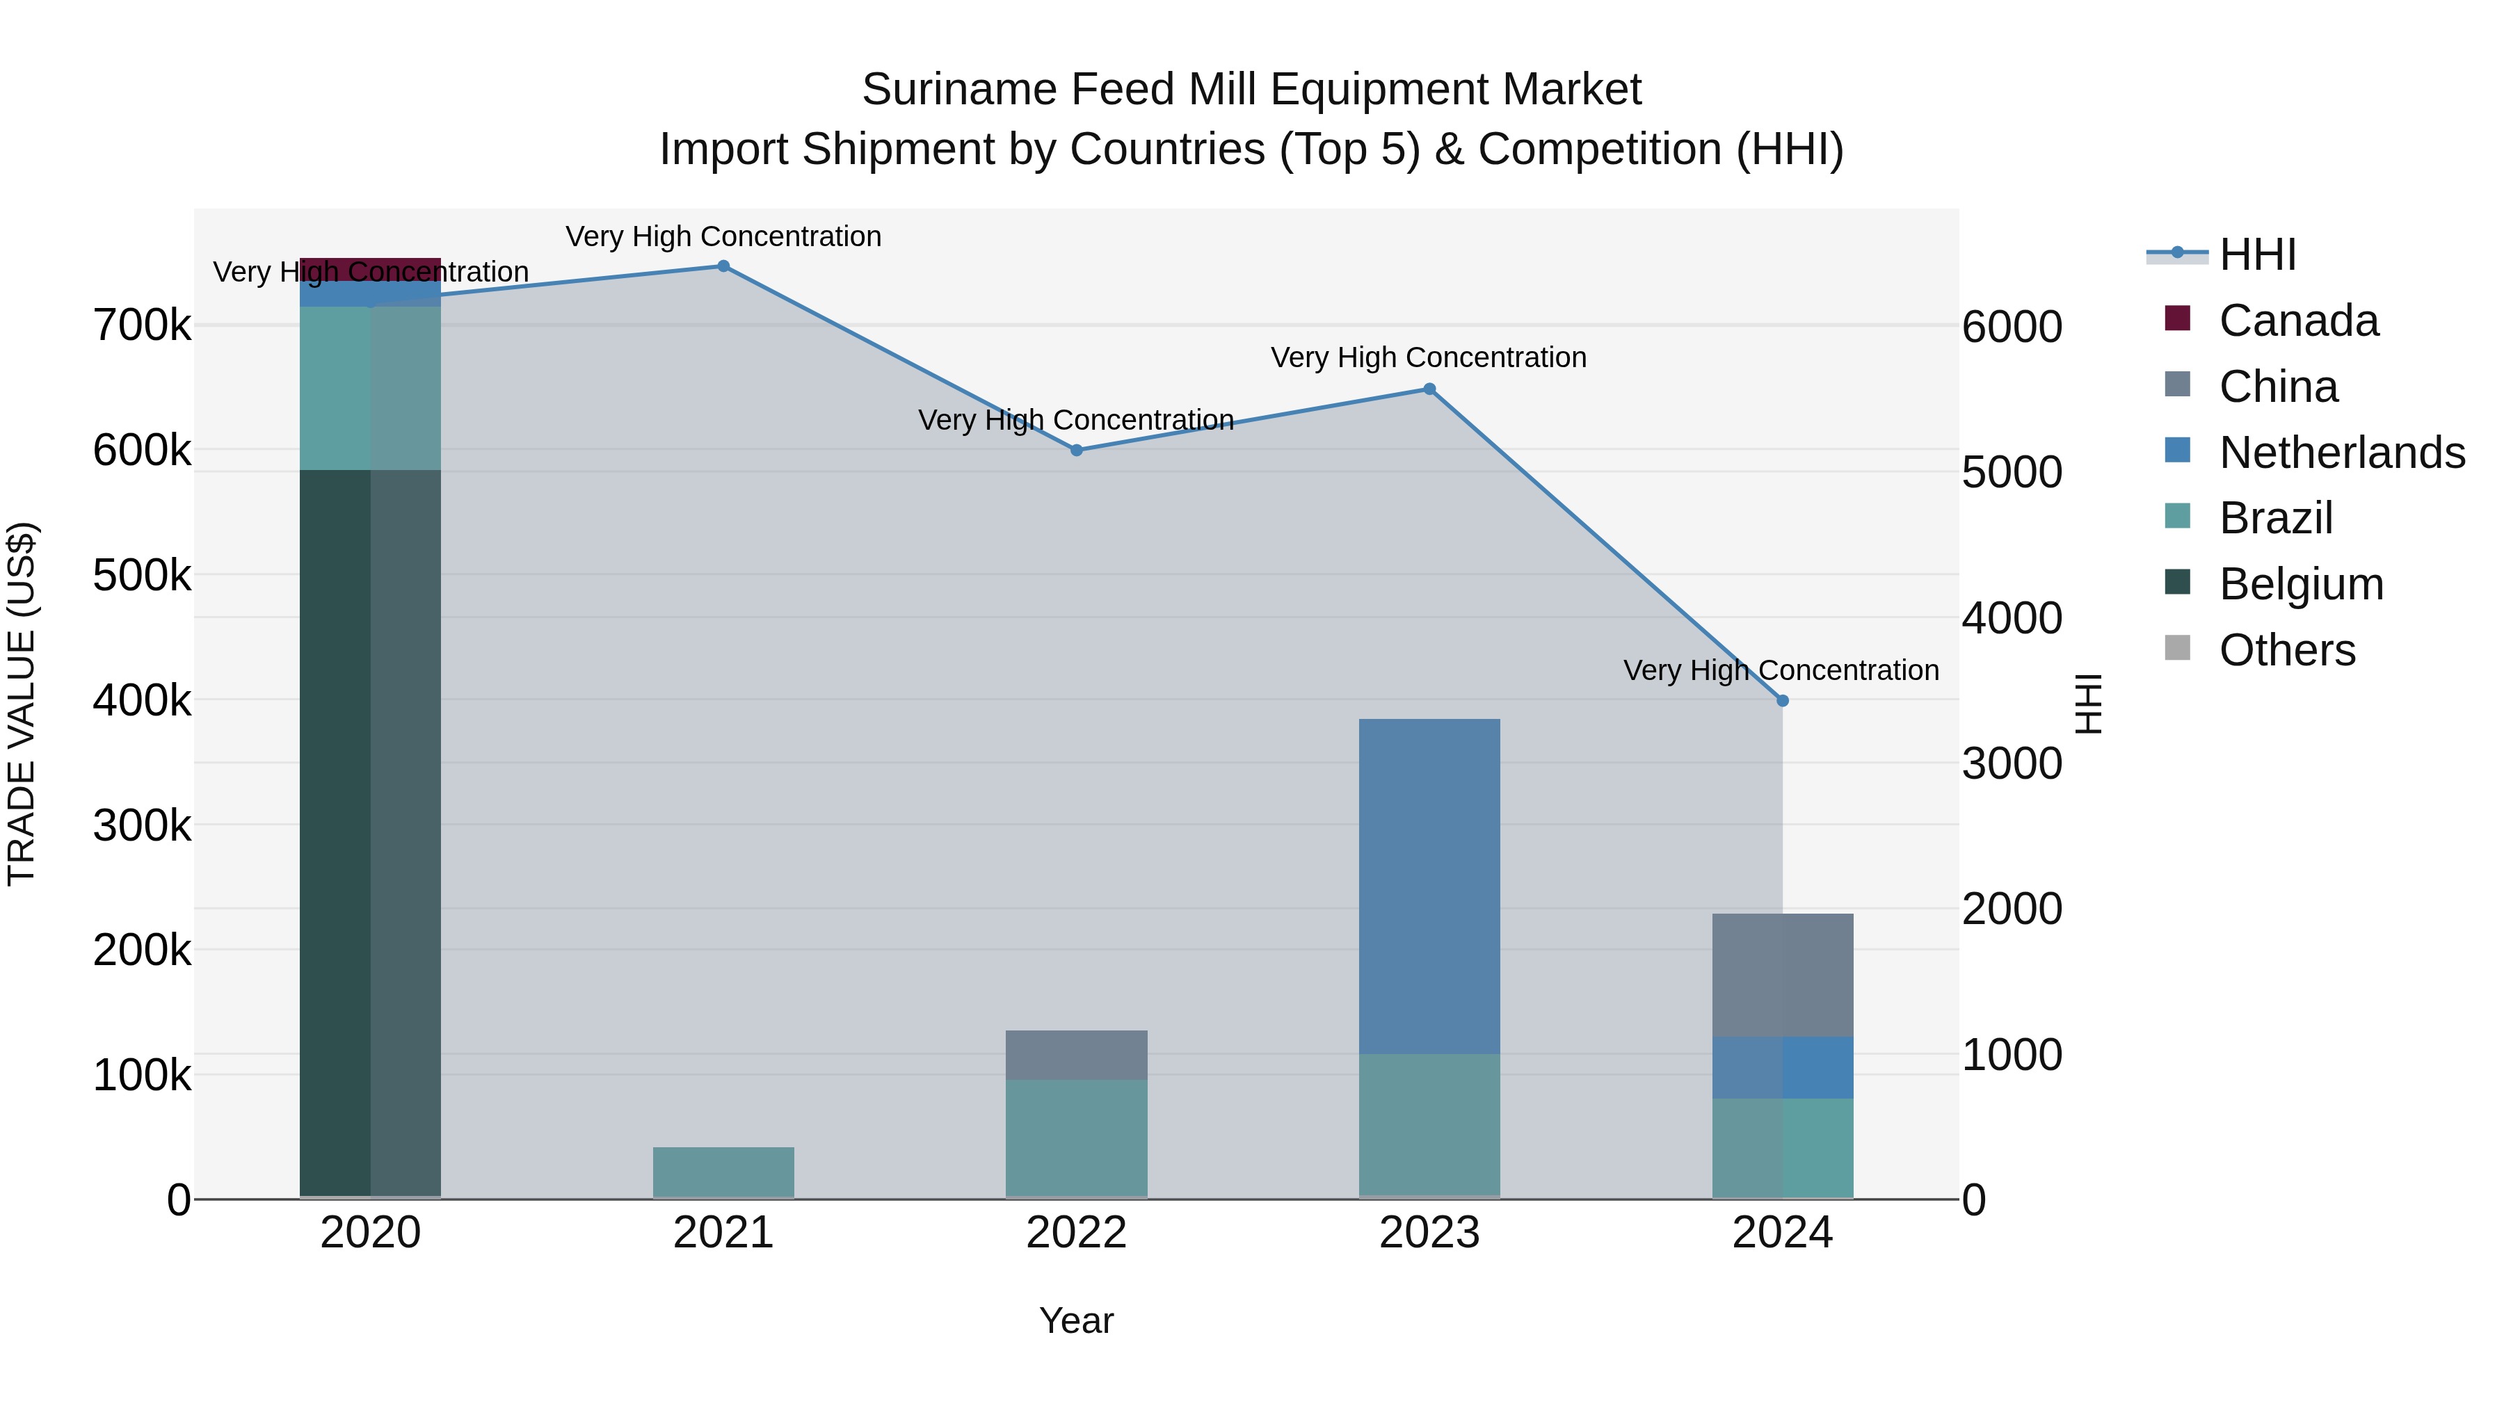Toggle the Netherlands legend entry
The width and height of the screenshot is (2504, 1408).
[2314, 453]
